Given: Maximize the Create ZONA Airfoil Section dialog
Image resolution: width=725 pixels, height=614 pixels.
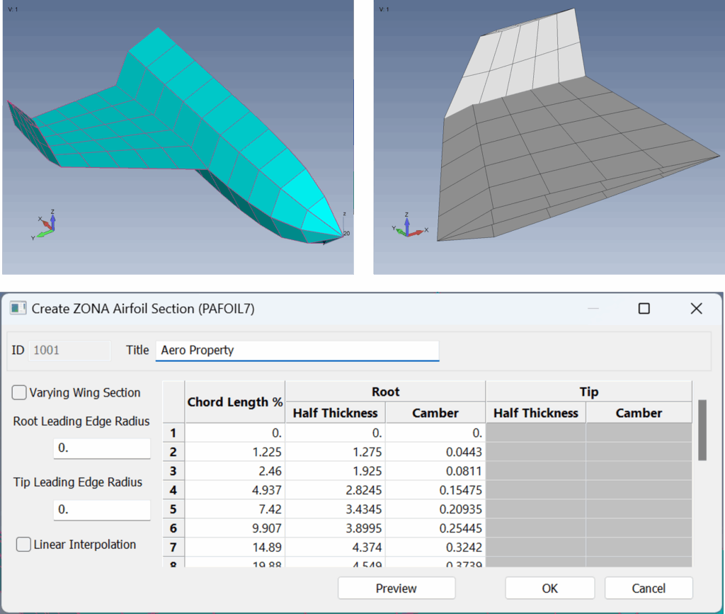Looking at the screenshot, I should pyautogui.click(x=644, y=309).
